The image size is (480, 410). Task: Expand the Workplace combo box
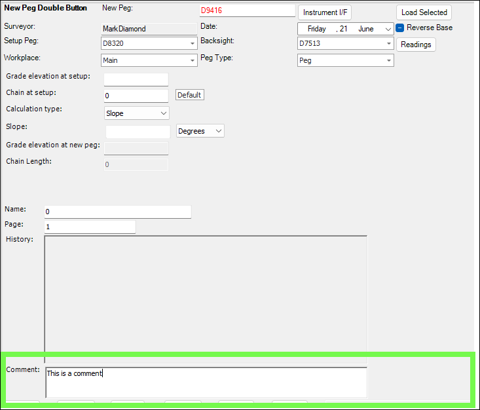193,60
